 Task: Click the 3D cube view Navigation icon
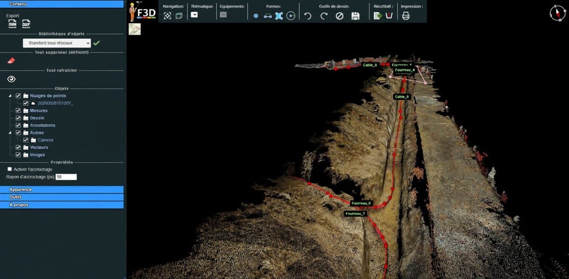[x=178, y=16]
